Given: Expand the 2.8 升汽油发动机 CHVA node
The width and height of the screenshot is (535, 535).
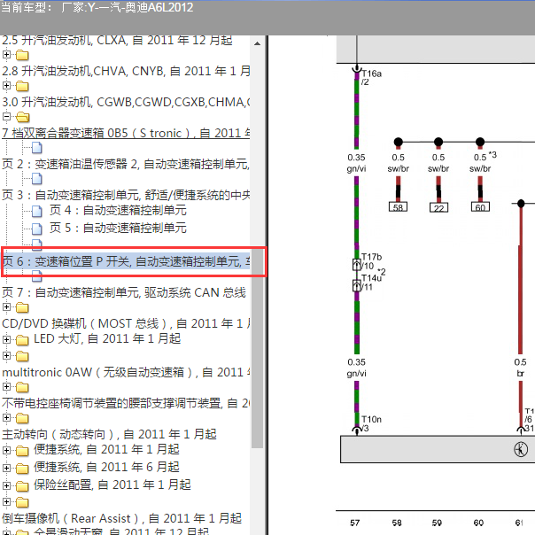Looking at the screenshot, I should (x=6, y=54).
